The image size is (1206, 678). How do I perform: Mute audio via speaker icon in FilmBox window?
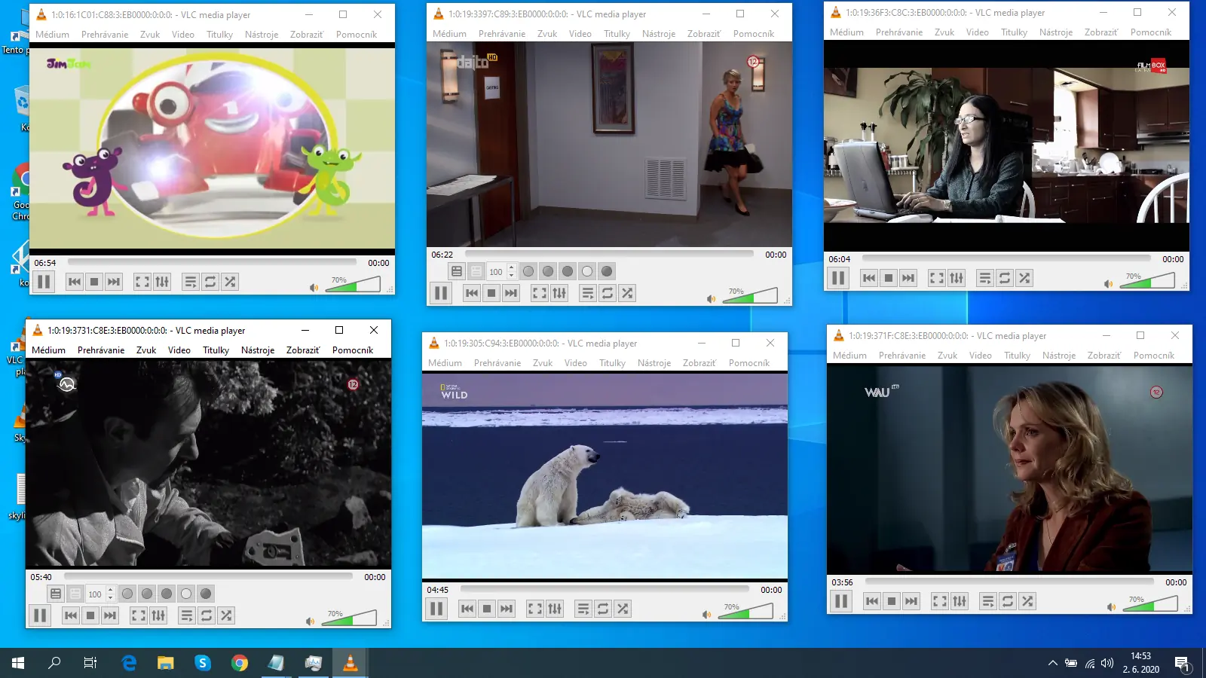coord(1108,283)
